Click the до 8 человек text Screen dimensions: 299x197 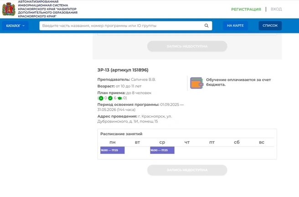139,93
